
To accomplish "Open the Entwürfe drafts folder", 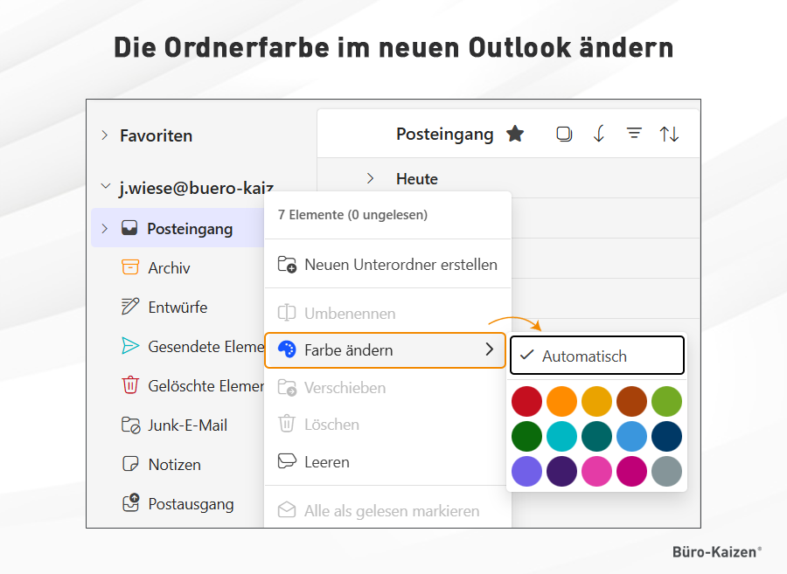I will tap(177, 308).
